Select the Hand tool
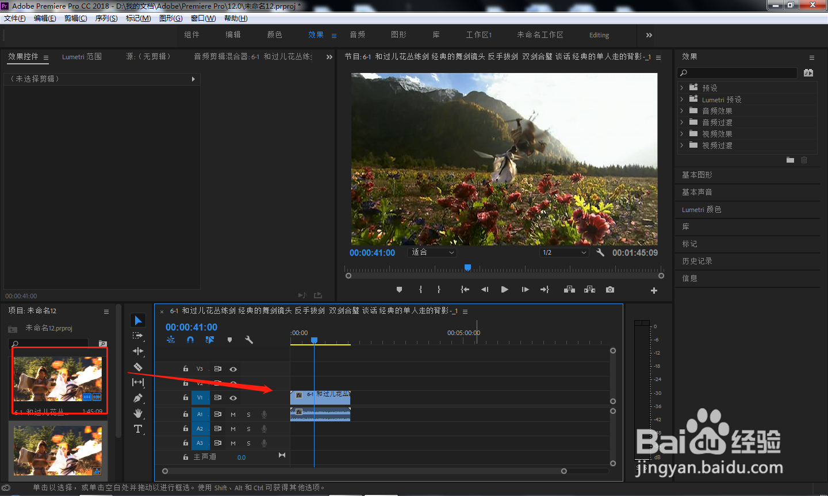Viewport: 828px width, 496px height. coord(138,413)
